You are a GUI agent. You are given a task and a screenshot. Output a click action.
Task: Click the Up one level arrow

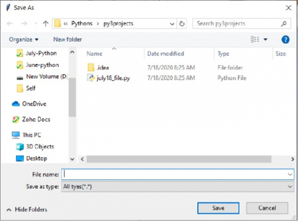[46, 23]
